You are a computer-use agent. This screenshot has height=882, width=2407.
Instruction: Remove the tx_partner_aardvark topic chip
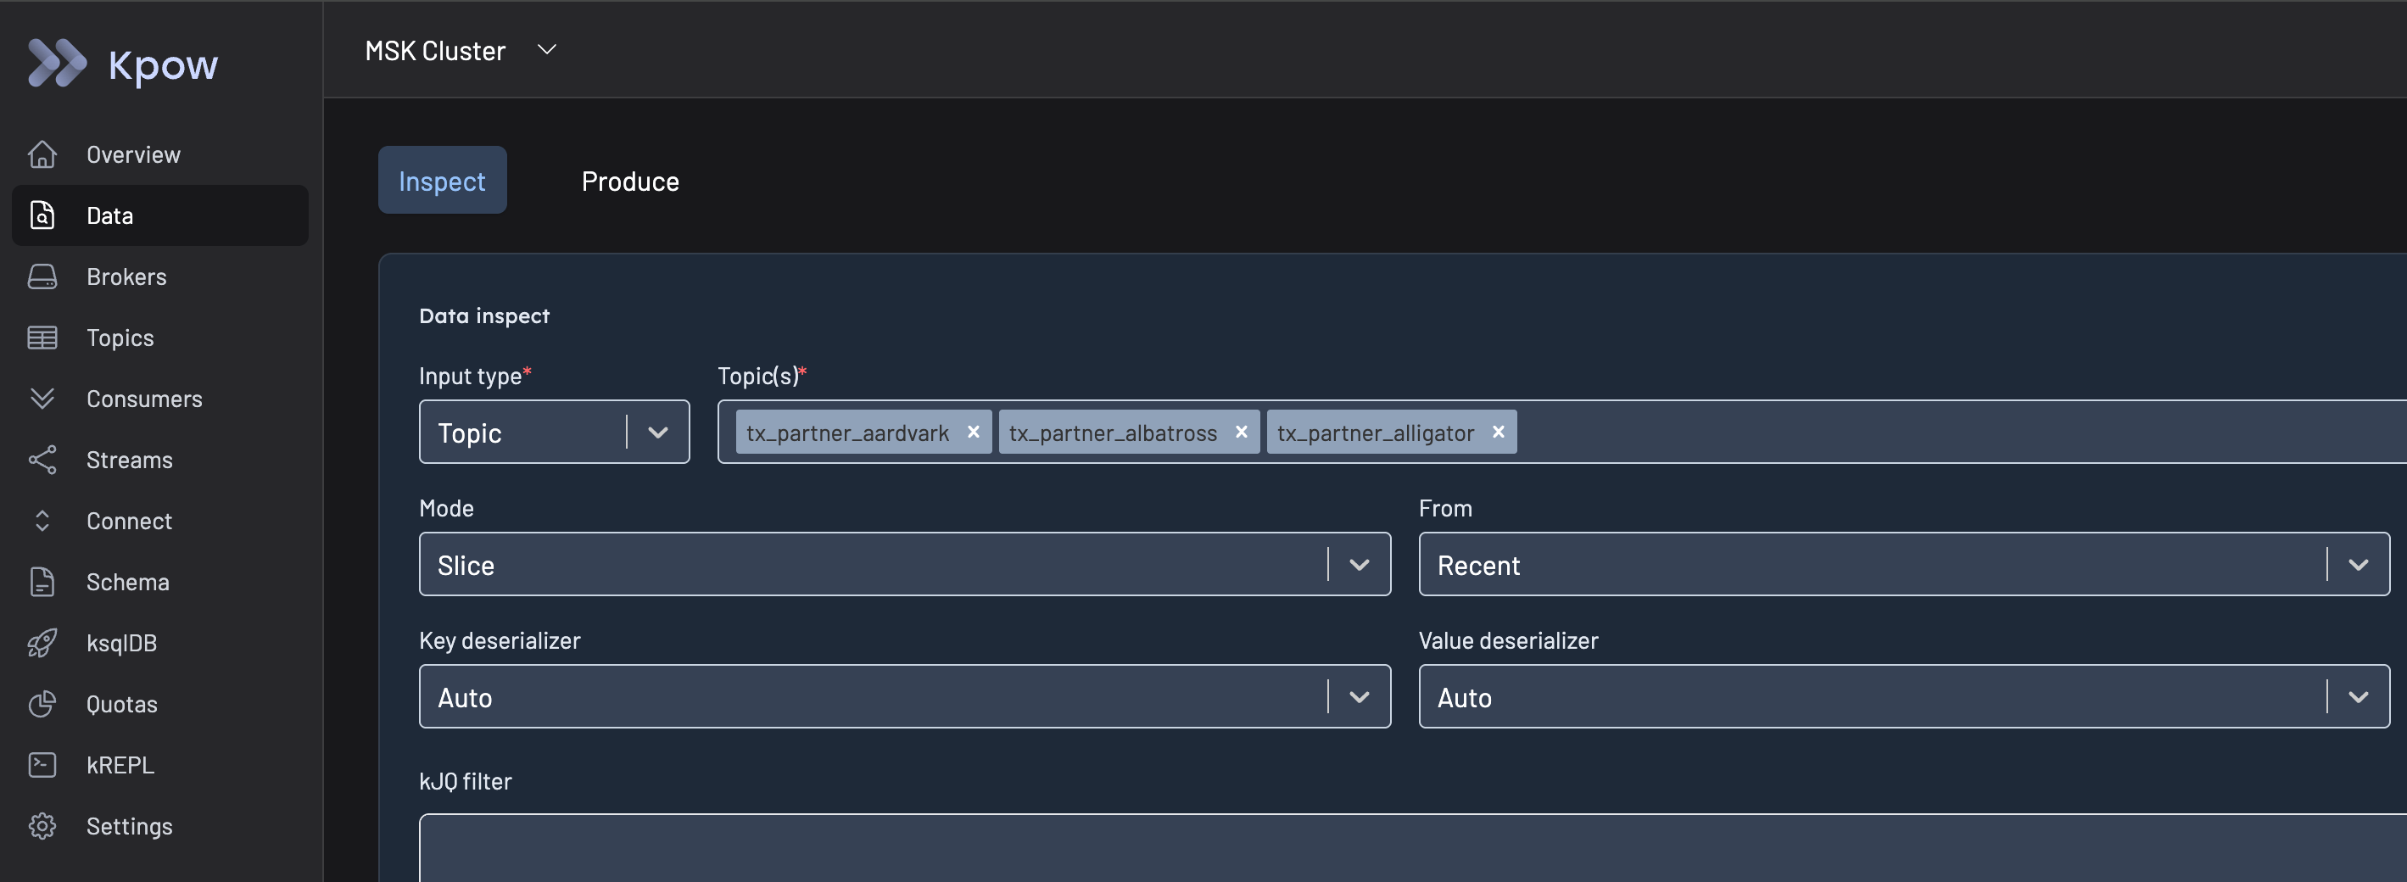[973, 432]
